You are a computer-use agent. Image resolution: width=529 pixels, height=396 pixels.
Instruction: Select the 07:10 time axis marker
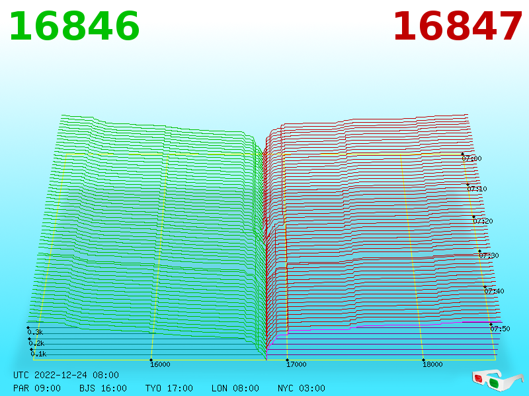(477, 189)
